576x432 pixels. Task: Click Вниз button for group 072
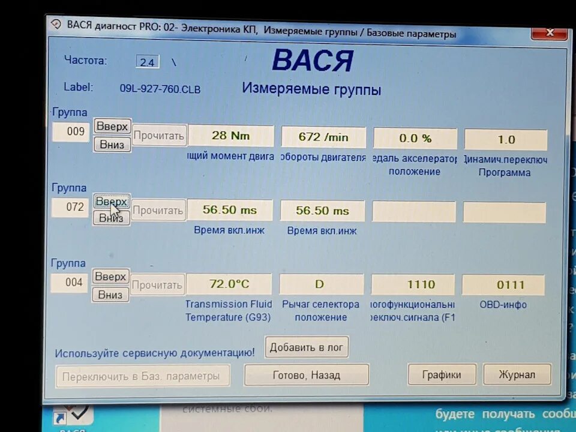pyautogui.click(x=111, y=218)
